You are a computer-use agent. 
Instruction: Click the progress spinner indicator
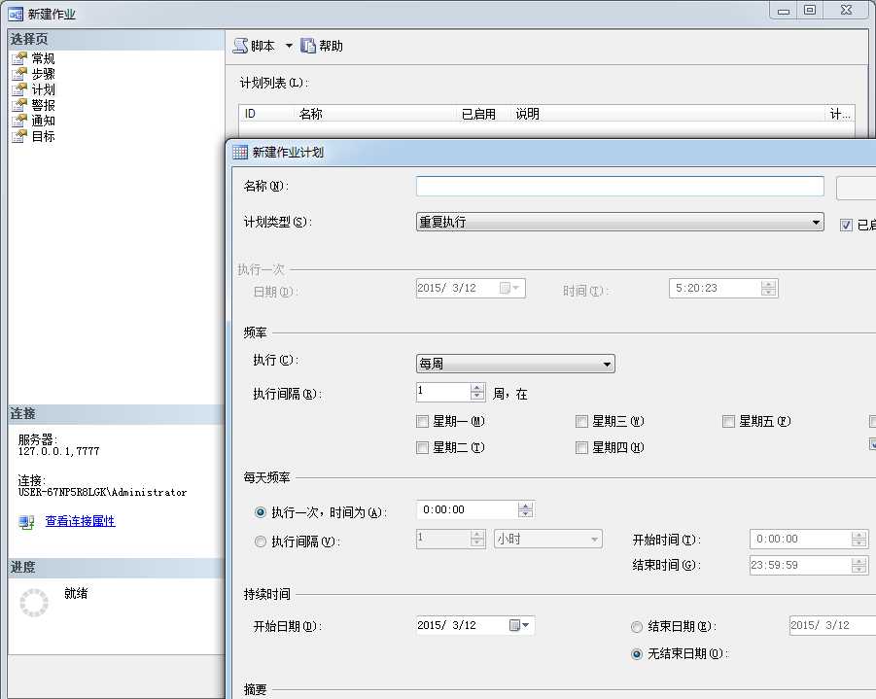[x=34, y=603]
